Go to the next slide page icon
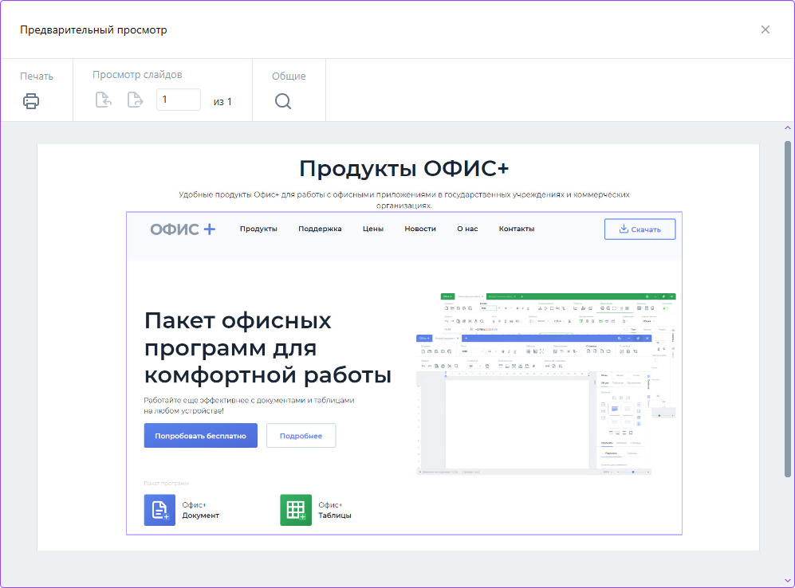The width and height of the screenshot is (795, 588). [136, 100]
